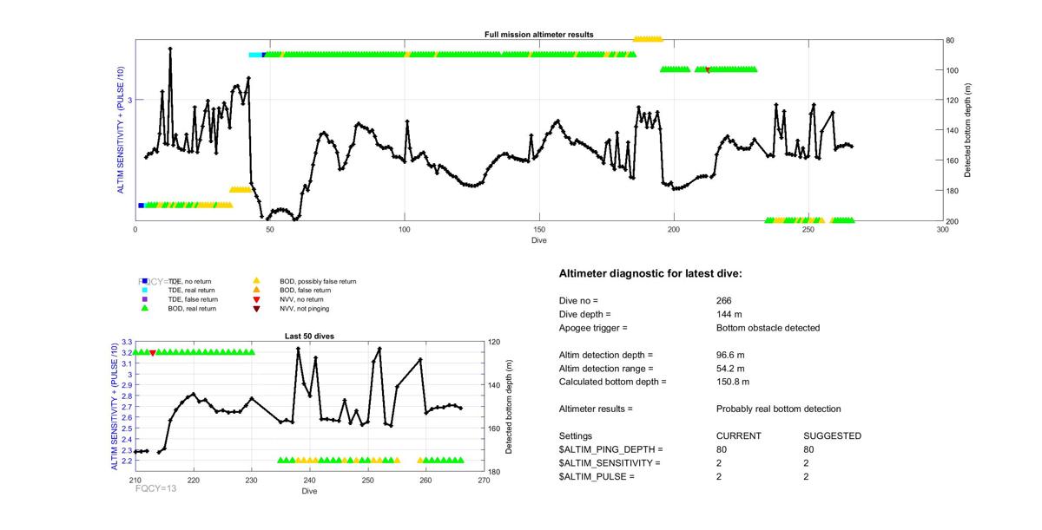
Task: Click the green triangle BOD real return legend marker
Action: tap(144, 308)
